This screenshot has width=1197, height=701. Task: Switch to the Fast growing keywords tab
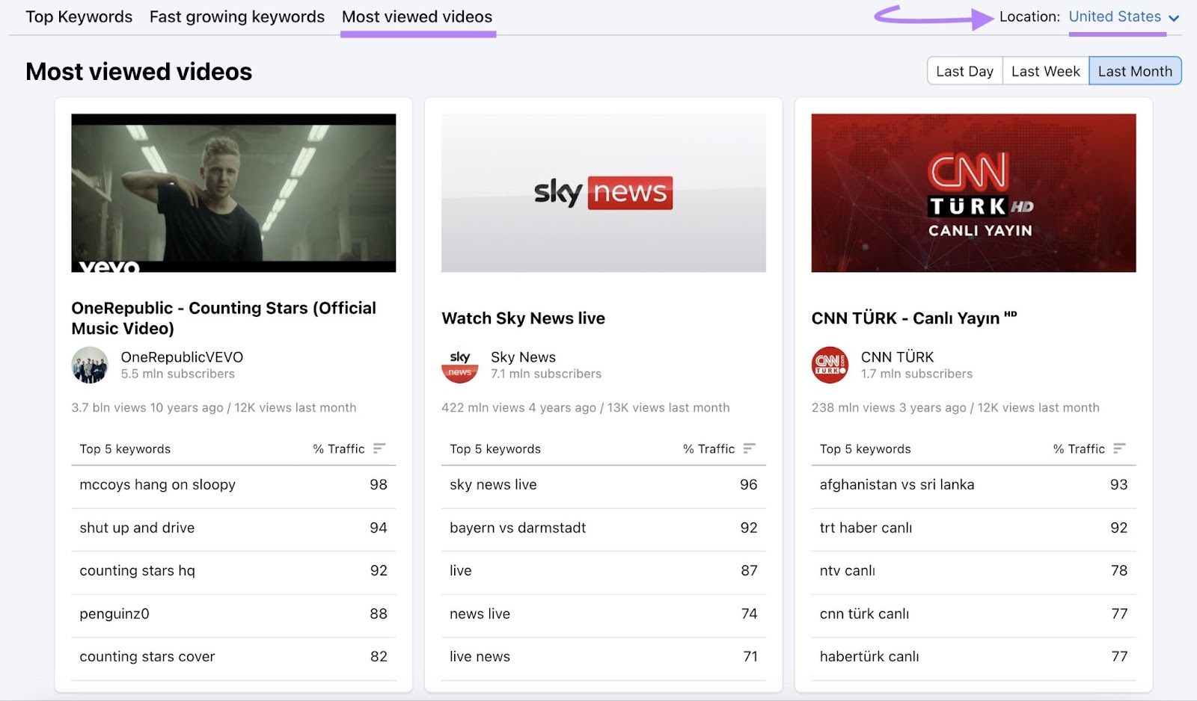(236, 16)
